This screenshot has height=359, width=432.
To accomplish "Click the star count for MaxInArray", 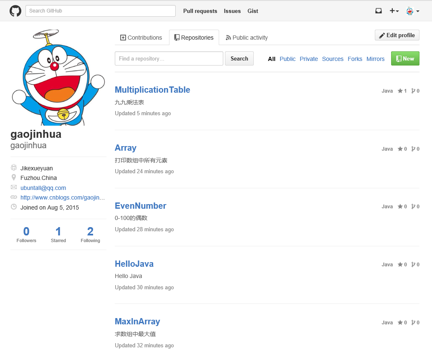I will tap(402, 323).
